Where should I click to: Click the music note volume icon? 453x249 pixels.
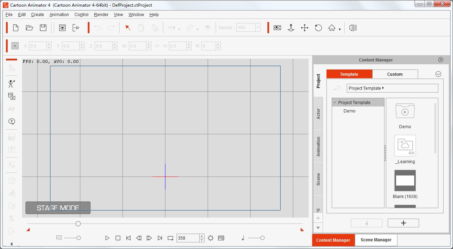(x=243, y=238)
